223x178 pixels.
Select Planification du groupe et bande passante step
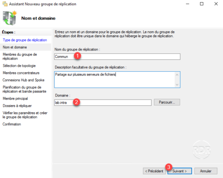(25, 89)
